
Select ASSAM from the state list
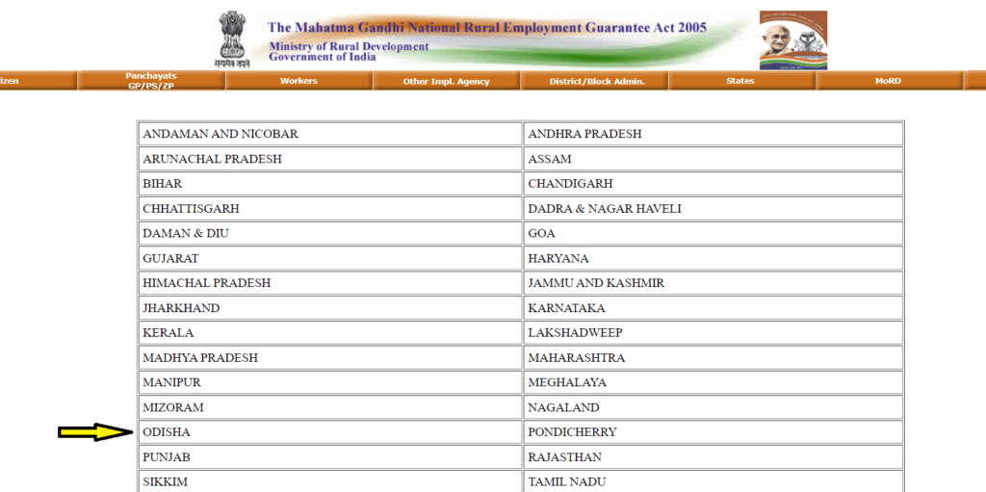tap(550, 159)
